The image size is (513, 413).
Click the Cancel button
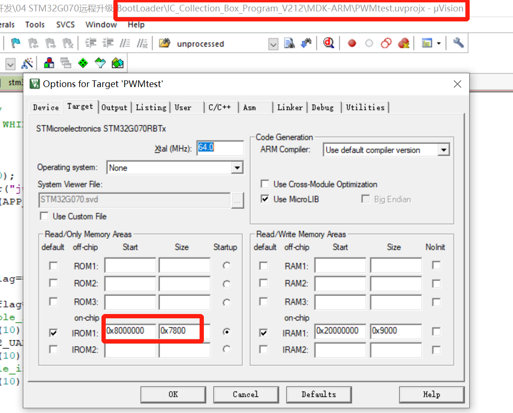click(246, 394)
